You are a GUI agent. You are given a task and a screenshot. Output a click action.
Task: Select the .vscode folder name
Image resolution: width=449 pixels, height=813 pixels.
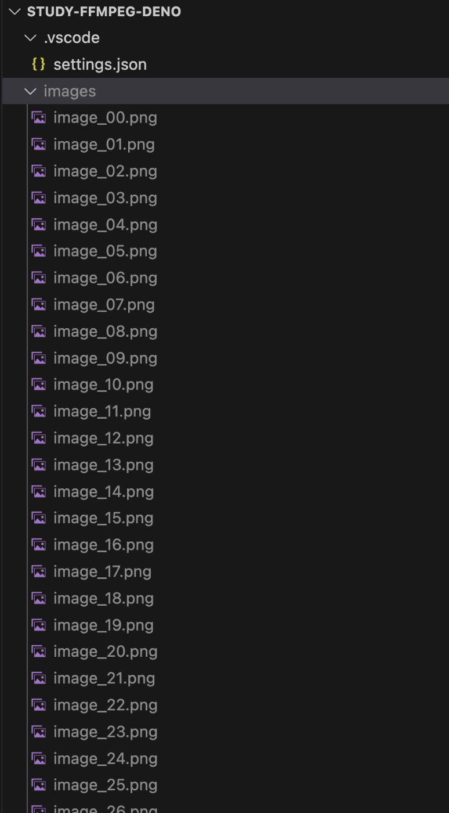(71, 38)
